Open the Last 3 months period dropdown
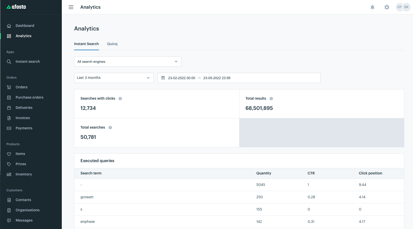413x229 pixels. (x=114, y=78)
